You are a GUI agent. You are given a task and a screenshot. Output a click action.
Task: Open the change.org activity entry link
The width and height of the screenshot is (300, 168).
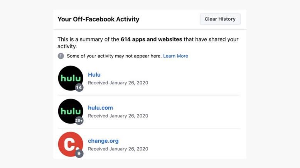click(x=103, y=141)
